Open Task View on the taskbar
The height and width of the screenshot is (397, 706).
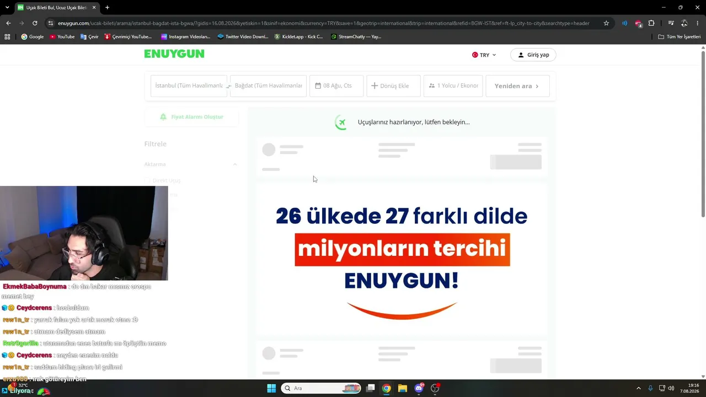tap(371, 388)
